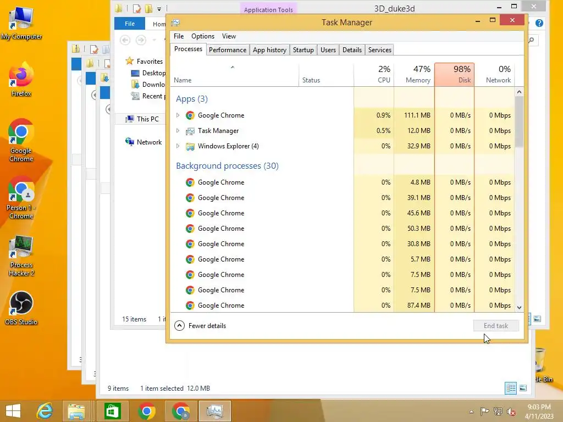Click the taskbar clock showing 9:03 PM
The width and height of the screenshot is (563, 422).
click(539, 412)
